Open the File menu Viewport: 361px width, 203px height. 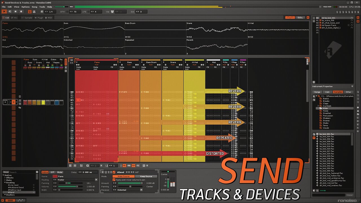pos(4,7)
